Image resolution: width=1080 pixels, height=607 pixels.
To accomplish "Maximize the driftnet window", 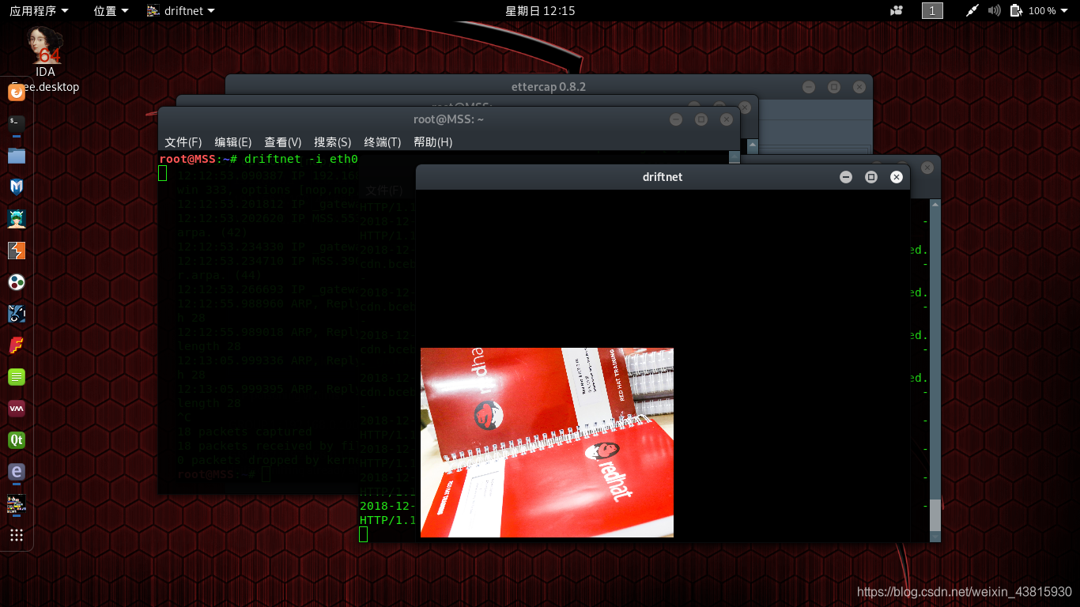I will tap(871, 177).
